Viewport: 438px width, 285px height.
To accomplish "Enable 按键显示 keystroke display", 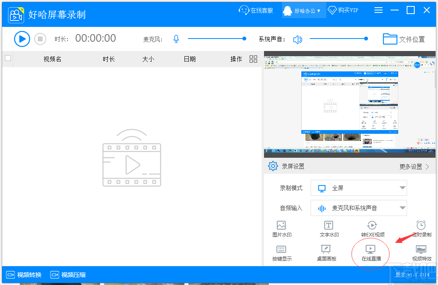I will point(282,253).
